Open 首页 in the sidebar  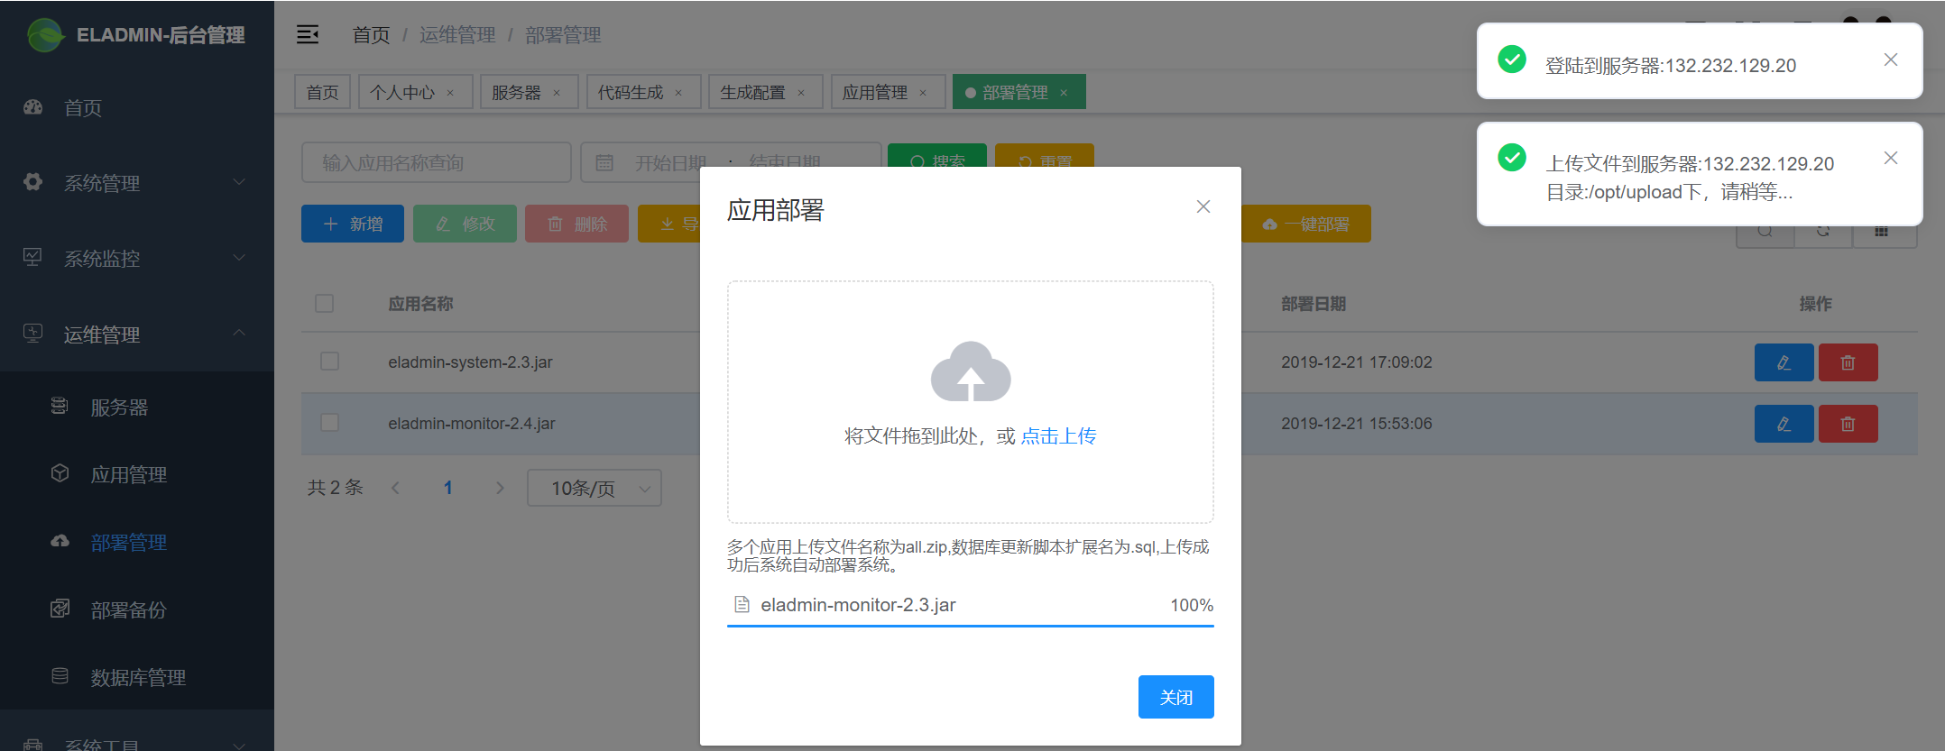(x=137, y=108)
